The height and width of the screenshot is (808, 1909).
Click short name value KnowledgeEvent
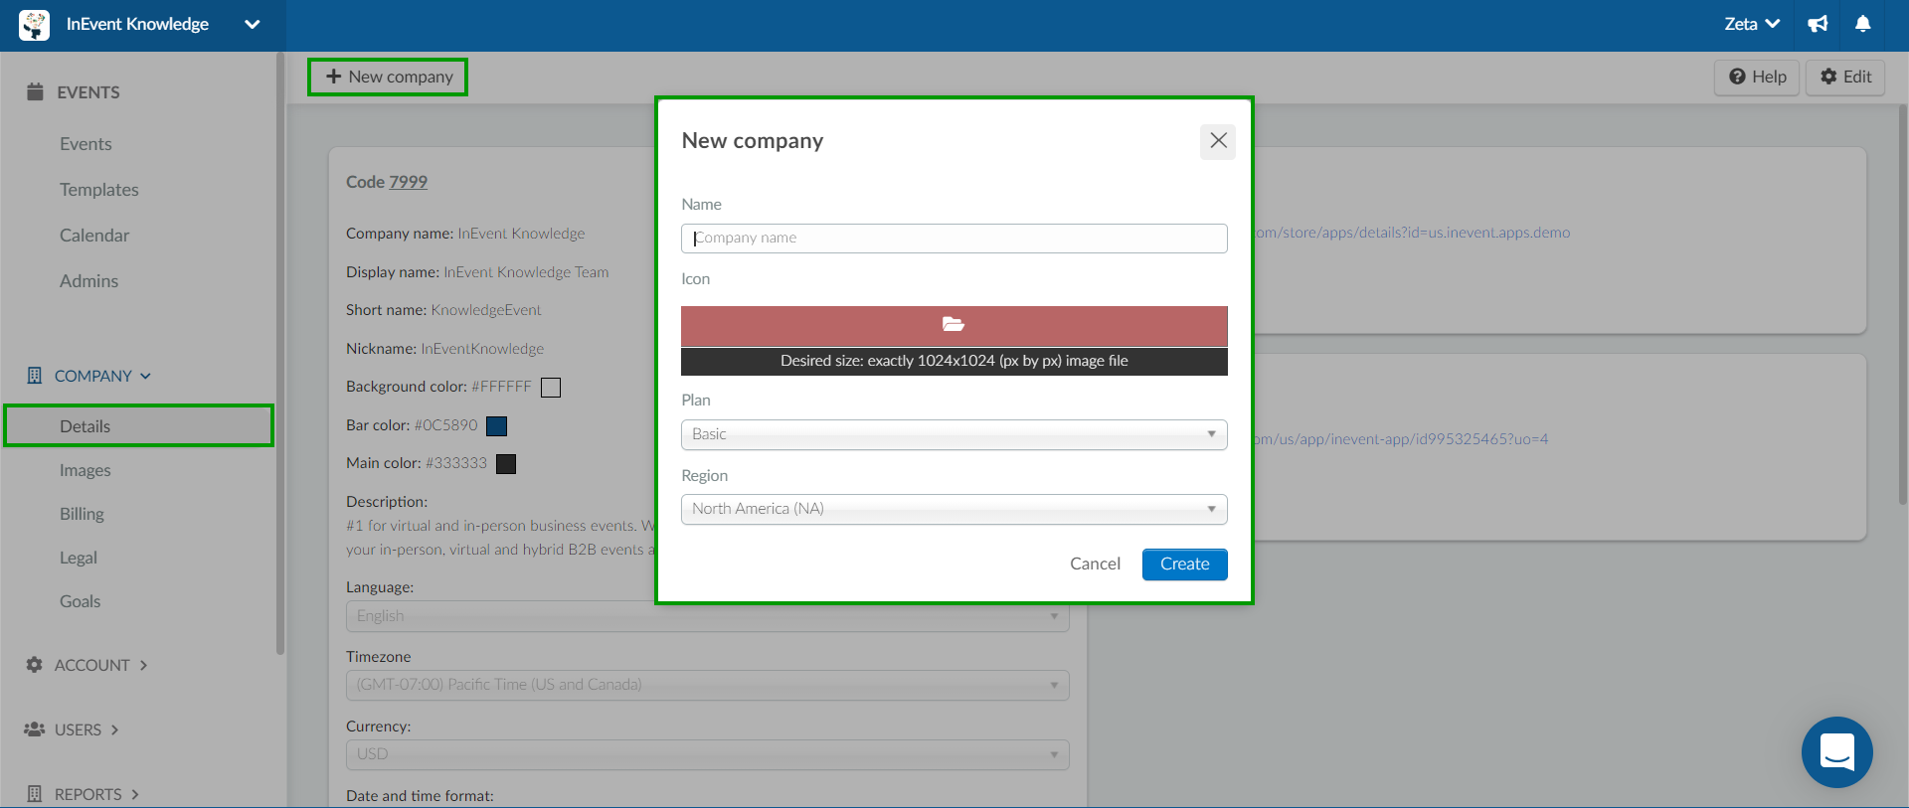tap(486, 310)
